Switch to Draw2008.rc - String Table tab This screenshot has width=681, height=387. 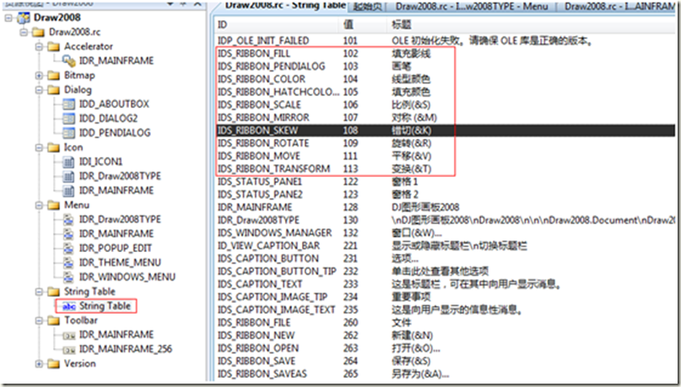point(285,6)
